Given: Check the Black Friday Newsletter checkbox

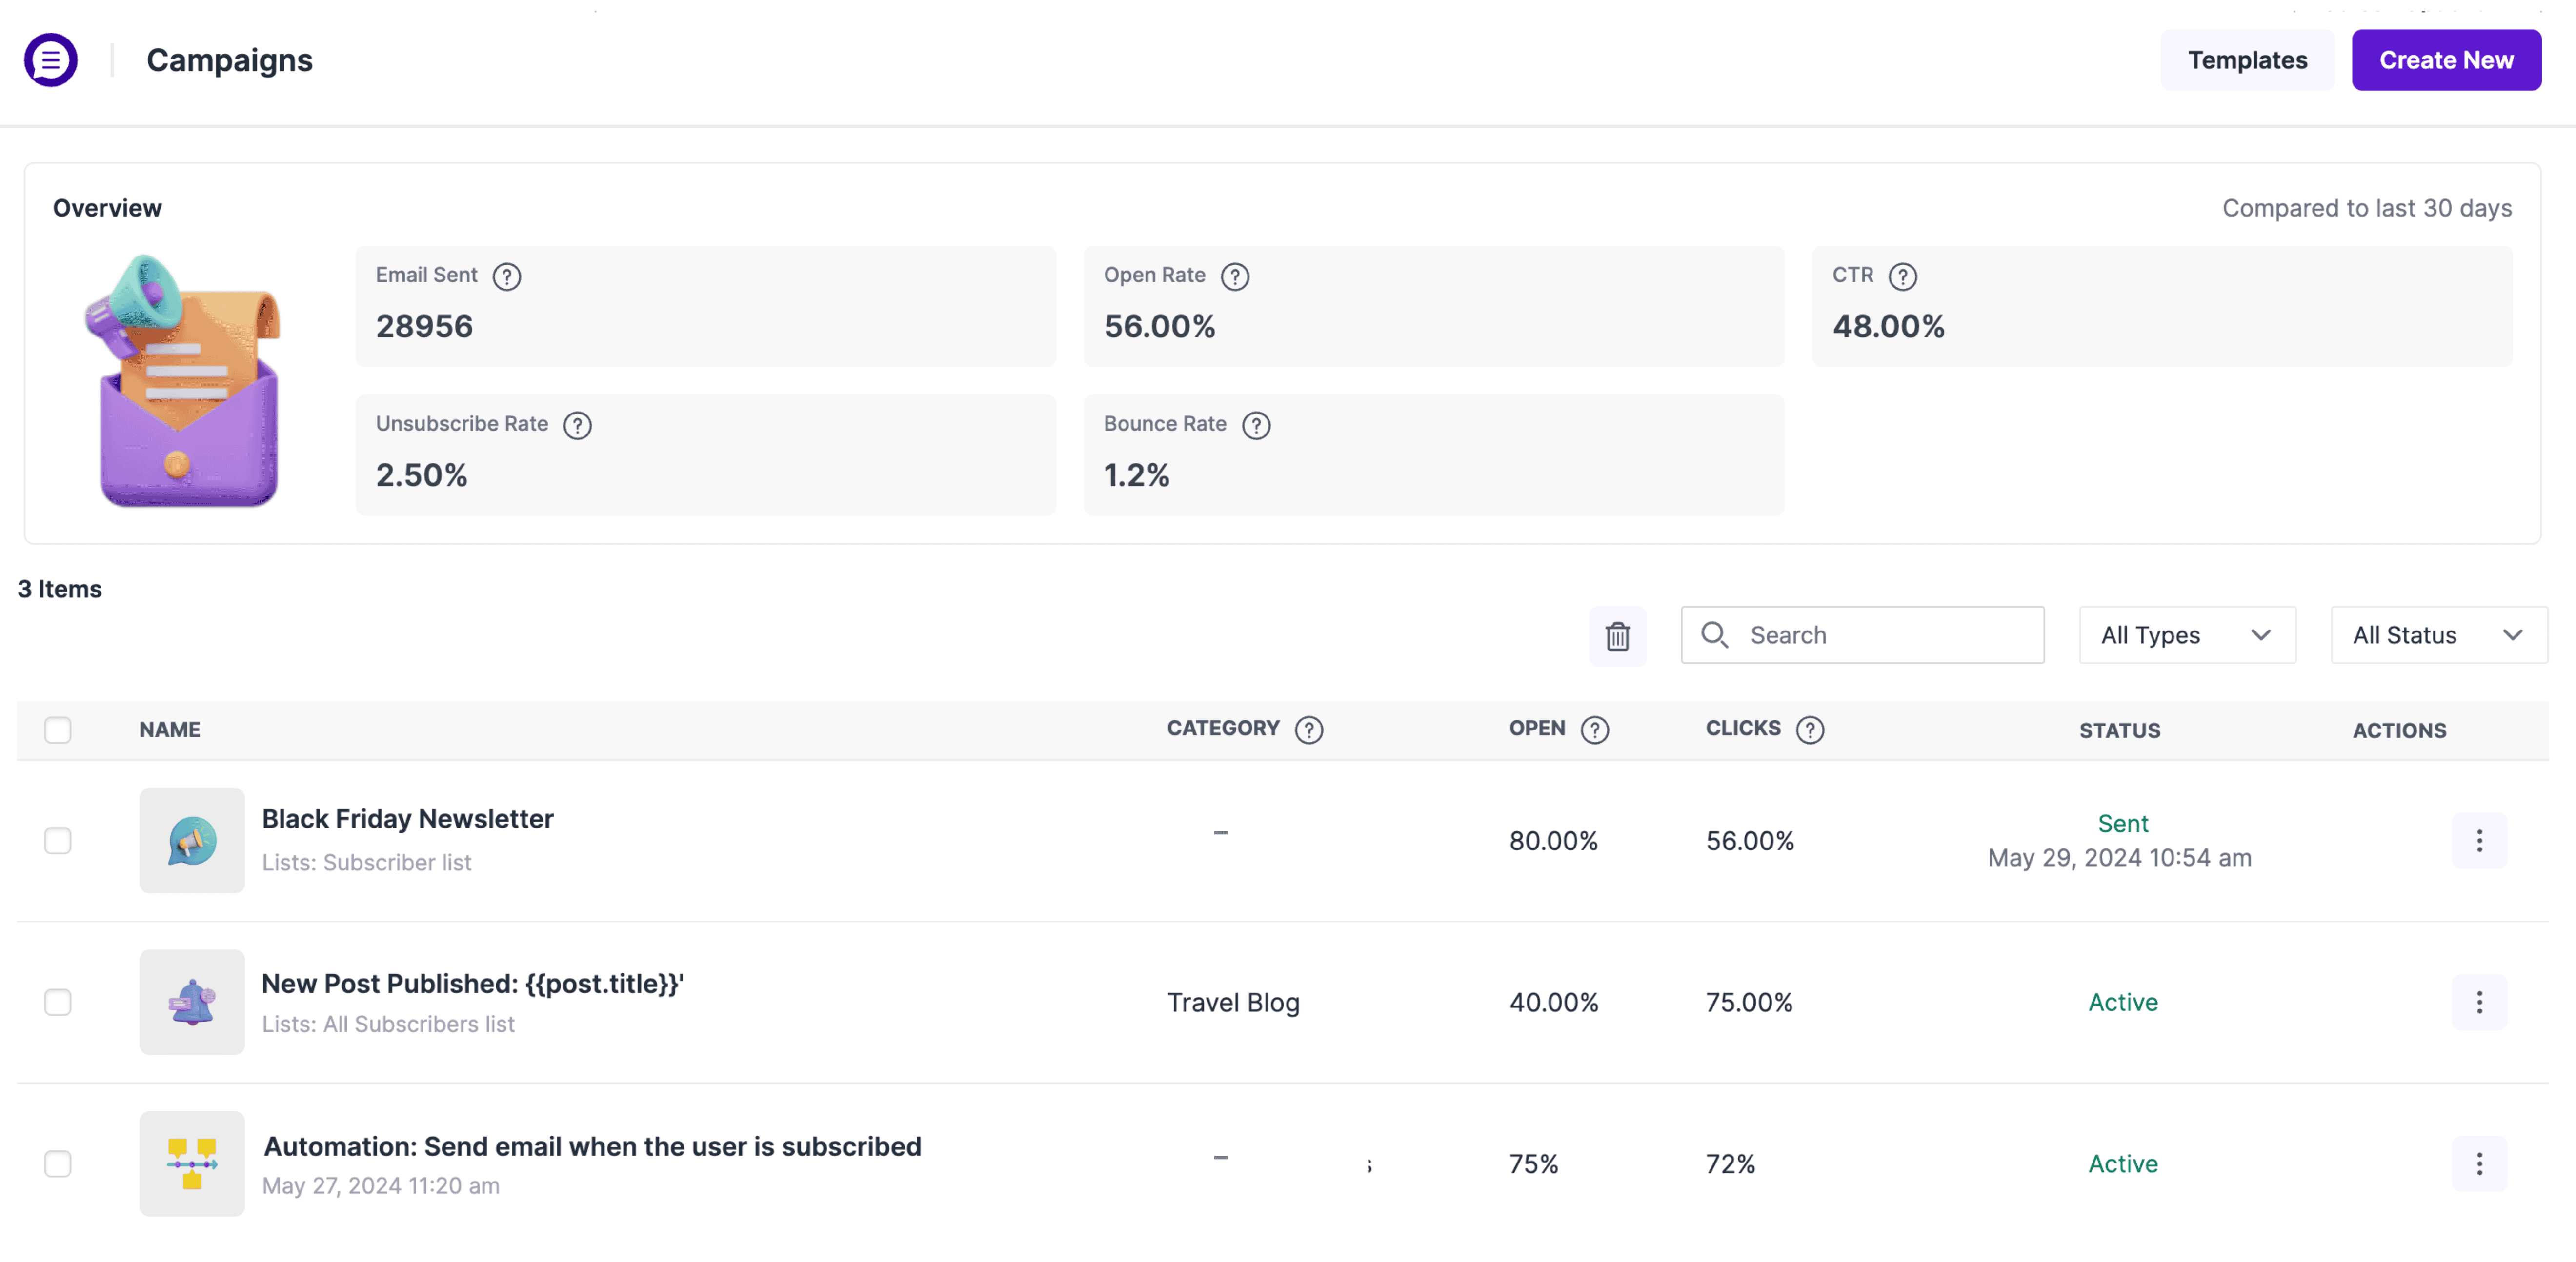Looking at the screenshot, I should coord(58,840).
